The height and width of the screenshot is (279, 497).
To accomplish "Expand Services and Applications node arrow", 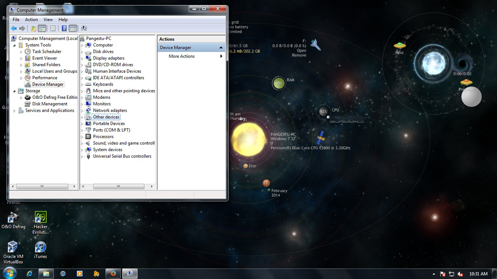I will (x=15, y=110).
